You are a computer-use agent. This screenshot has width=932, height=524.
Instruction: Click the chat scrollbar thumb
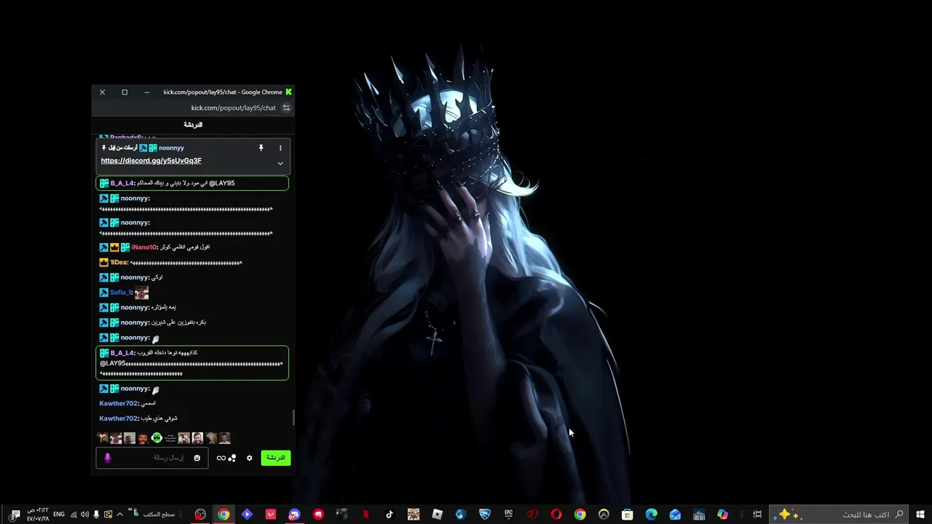pos(294,417)
